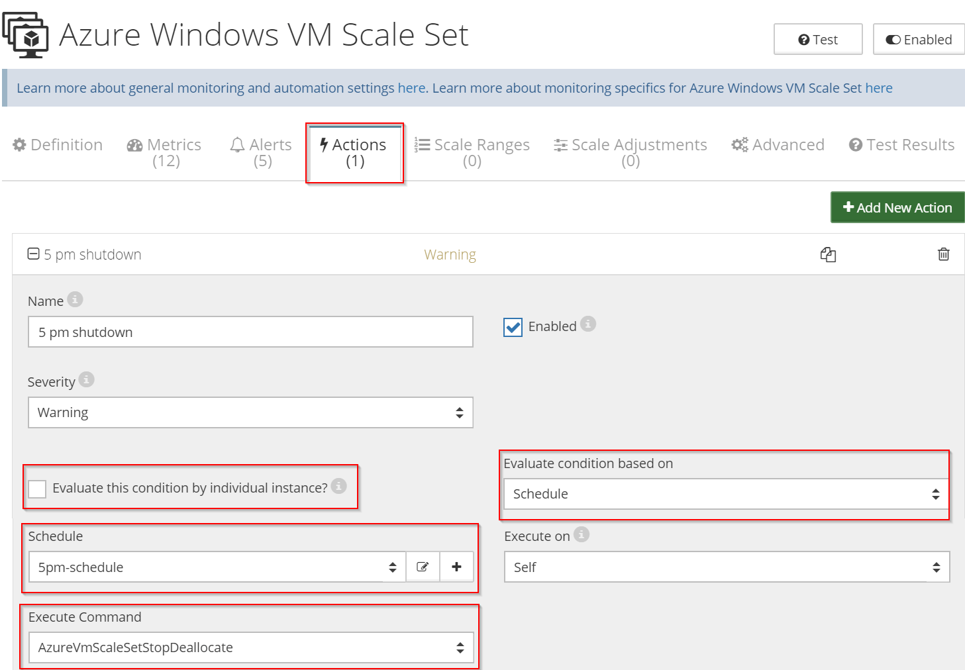Viewport: 965px width, 670px height.
Task: Click into the Name input field
Action: (250, 332)
